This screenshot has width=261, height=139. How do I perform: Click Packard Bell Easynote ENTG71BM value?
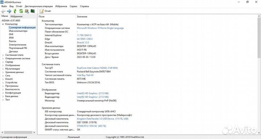click(94, 71)
